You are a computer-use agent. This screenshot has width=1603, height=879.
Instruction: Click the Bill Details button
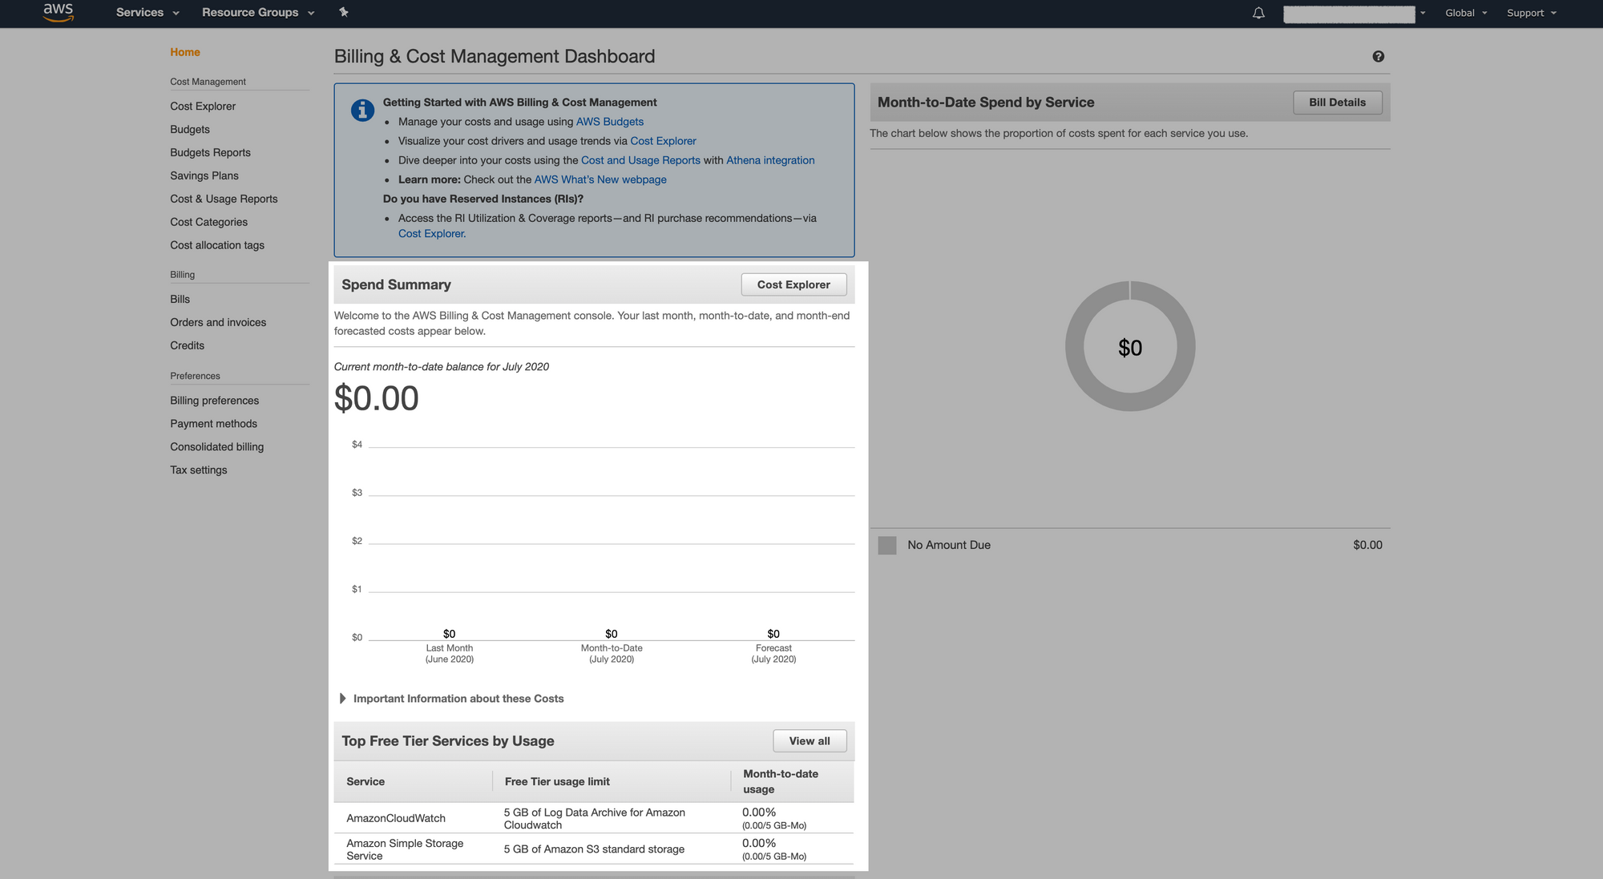point(1337,103)
